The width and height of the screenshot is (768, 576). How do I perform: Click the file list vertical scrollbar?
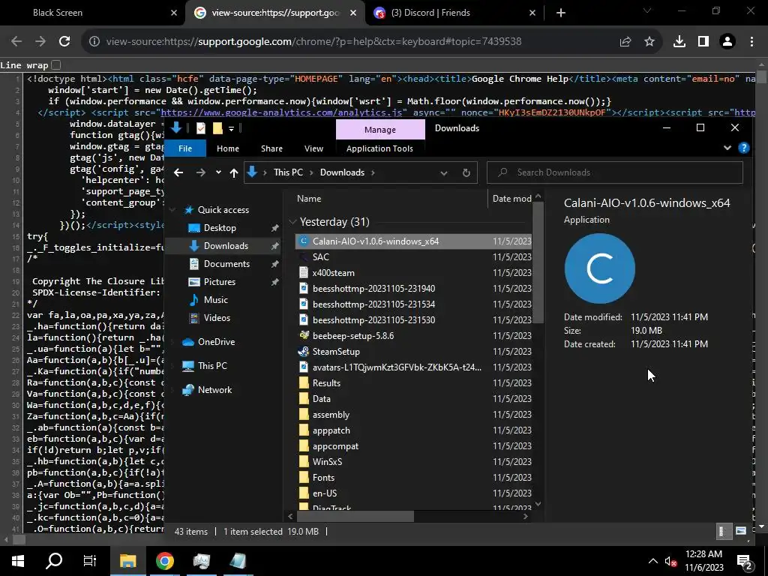tap(538, 262)
